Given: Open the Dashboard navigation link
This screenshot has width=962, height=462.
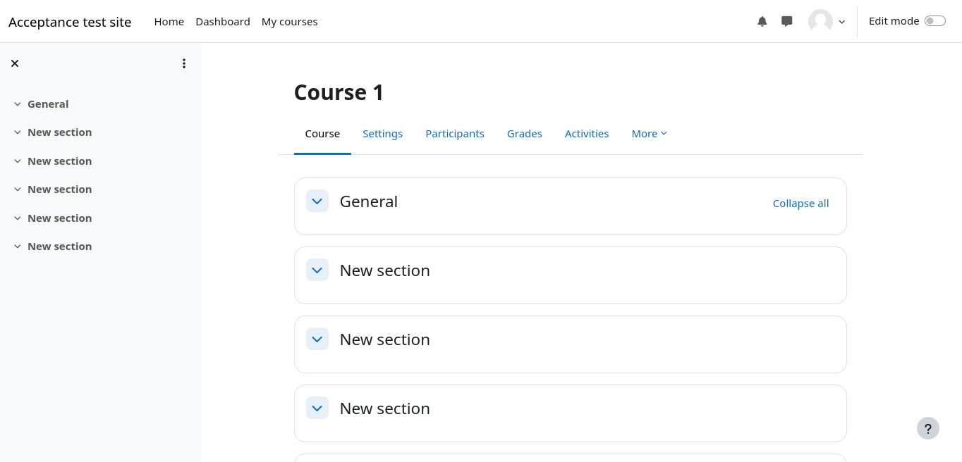Looking at the screenshot, I should 223,22.
